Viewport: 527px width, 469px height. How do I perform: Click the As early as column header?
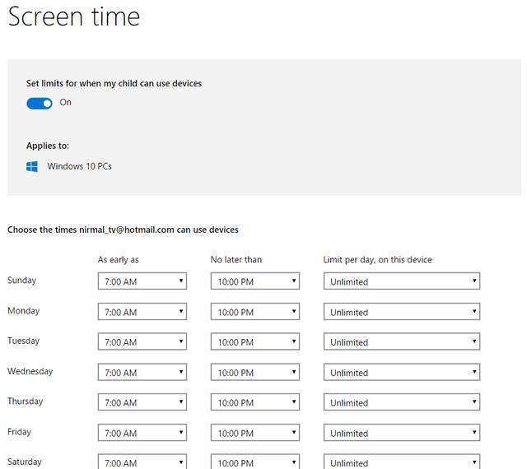tap(119, 260)
